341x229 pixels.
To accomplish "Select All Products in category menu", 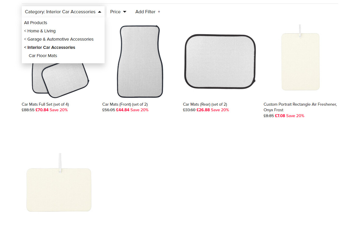I will pos(36,23).
